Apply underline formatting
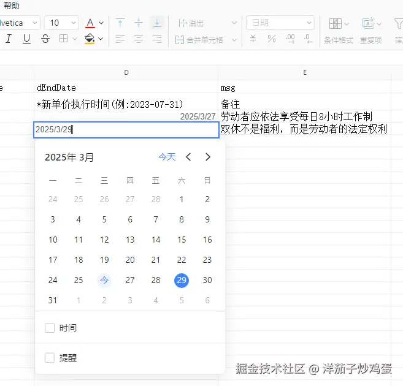 pos(26,39)
